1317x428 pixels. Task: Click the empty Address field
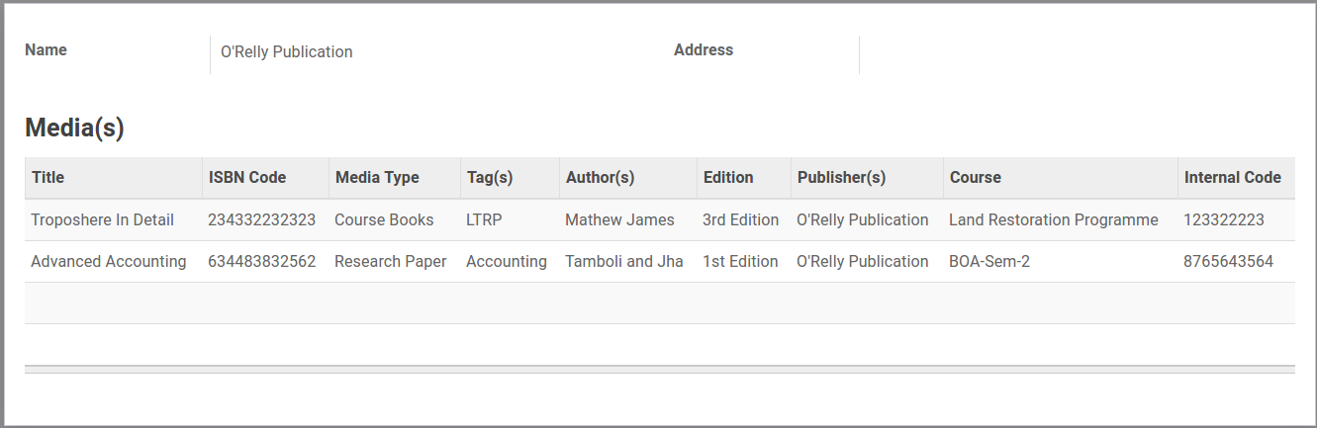1077,54
